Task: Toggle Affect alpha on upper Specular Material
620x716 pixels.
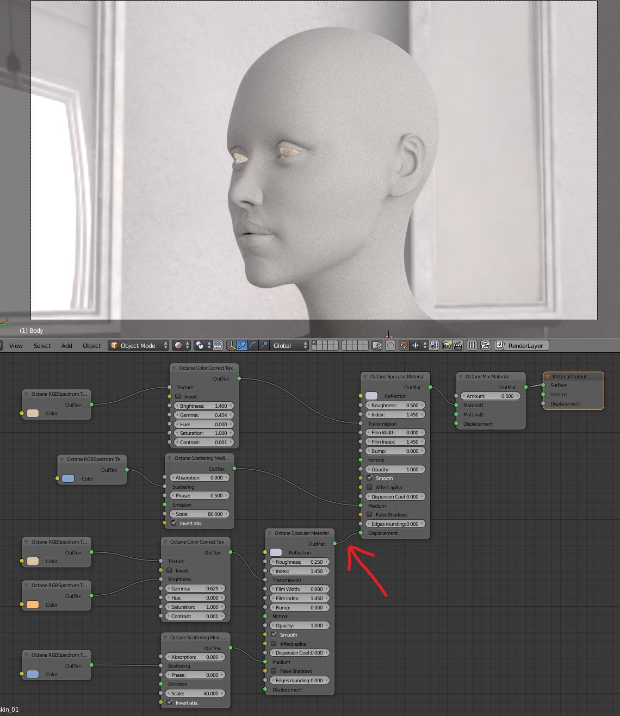Action: click(370, 487)
